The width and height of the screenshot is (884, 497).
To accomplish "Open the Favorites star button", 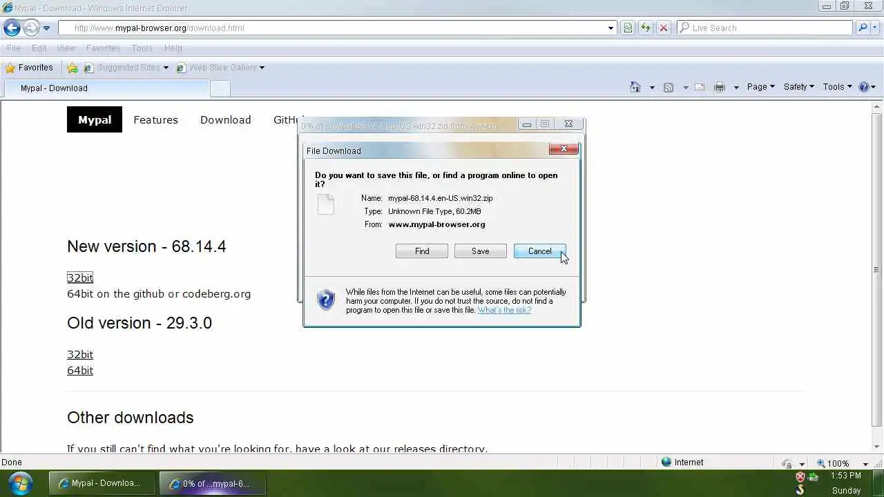I will pos(29,68).
